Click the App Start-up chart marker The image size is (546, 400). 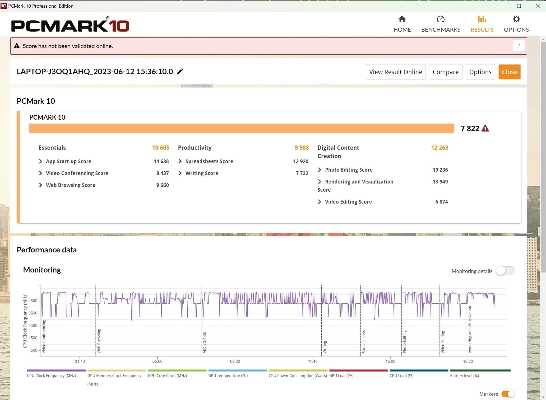point(204,342)
